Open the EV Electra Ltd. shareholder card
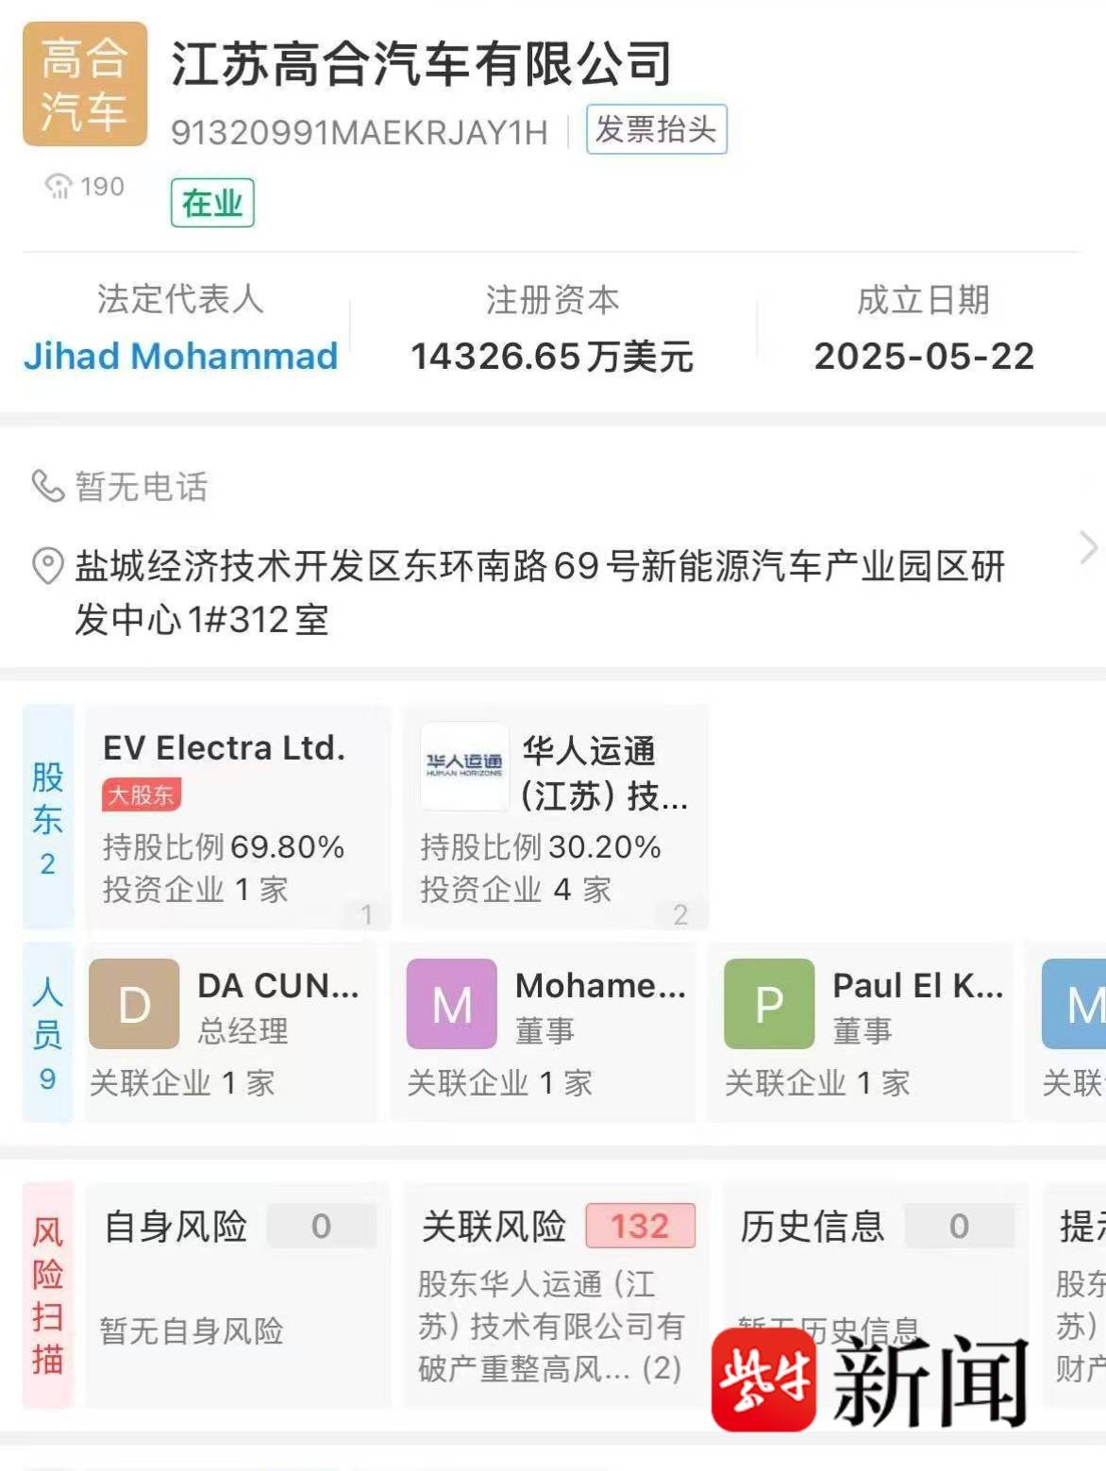The width and height of the screenshot is (1106, 1471). pos(237,817)
